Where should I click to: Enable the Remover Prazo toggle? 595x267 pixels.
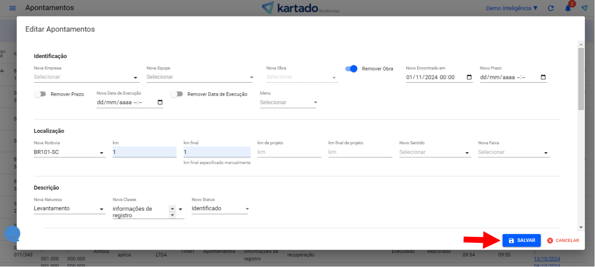pyautogui.click(x=40, y=94)
